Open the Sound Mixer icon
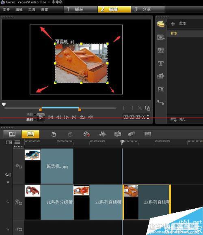This screenshot has height=235, width=203. (103, 134)
